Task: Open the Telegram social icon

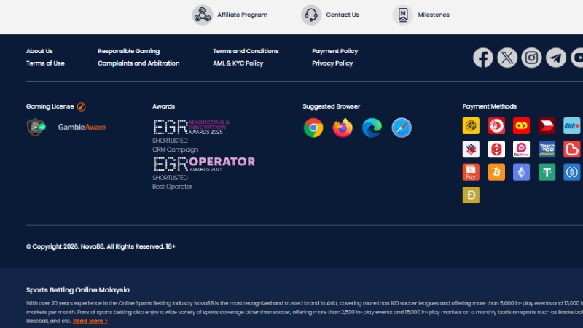Action: (556, 58)
